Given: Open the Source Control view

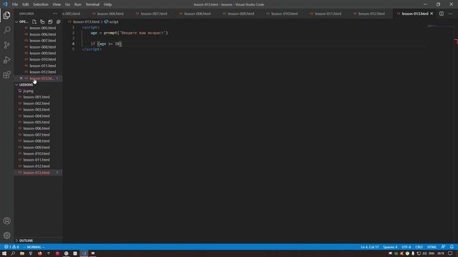Looking at the screenshot, I should 6,45.
